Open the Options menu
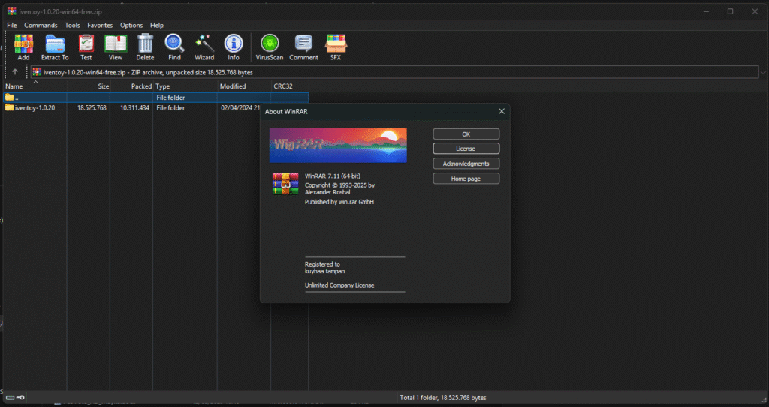Viewport: 769px width, 407px height. pyautogui.click(x=131, y=25)
